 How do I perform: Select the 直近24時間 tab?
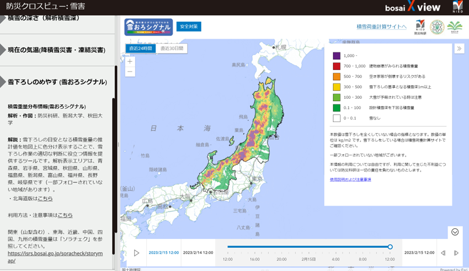[140, 49]
